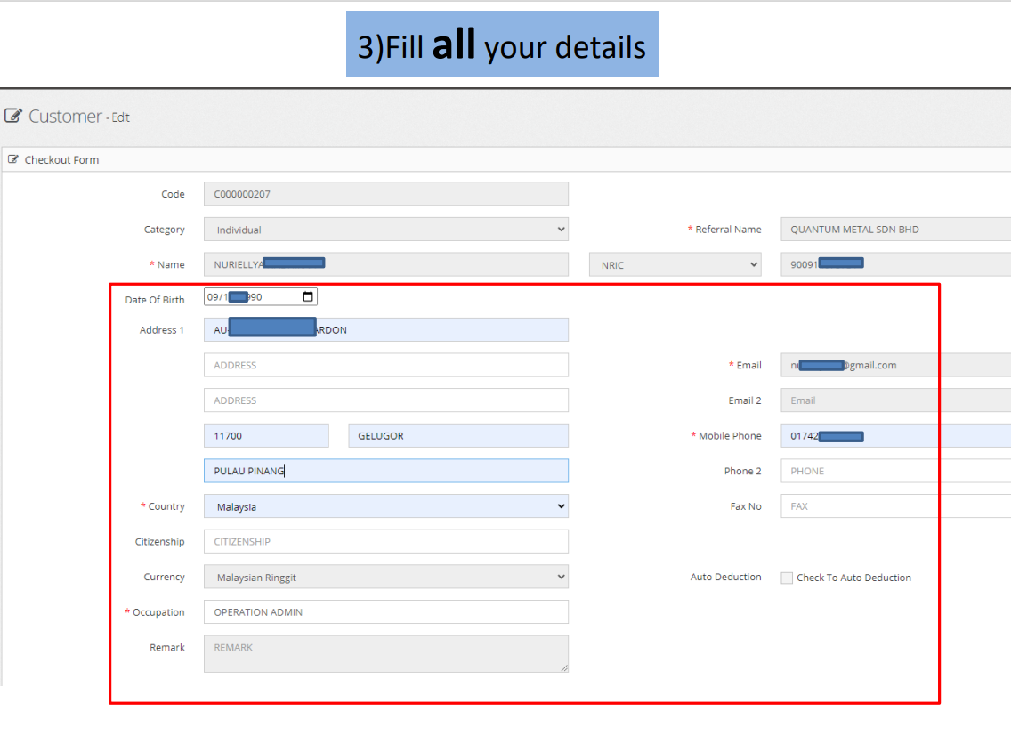Image resolution: width=1011 pixels, height=744 pixels.
Task: Expand the Country dropdown showing Malaysia
Action: click(x=385, y=506)
